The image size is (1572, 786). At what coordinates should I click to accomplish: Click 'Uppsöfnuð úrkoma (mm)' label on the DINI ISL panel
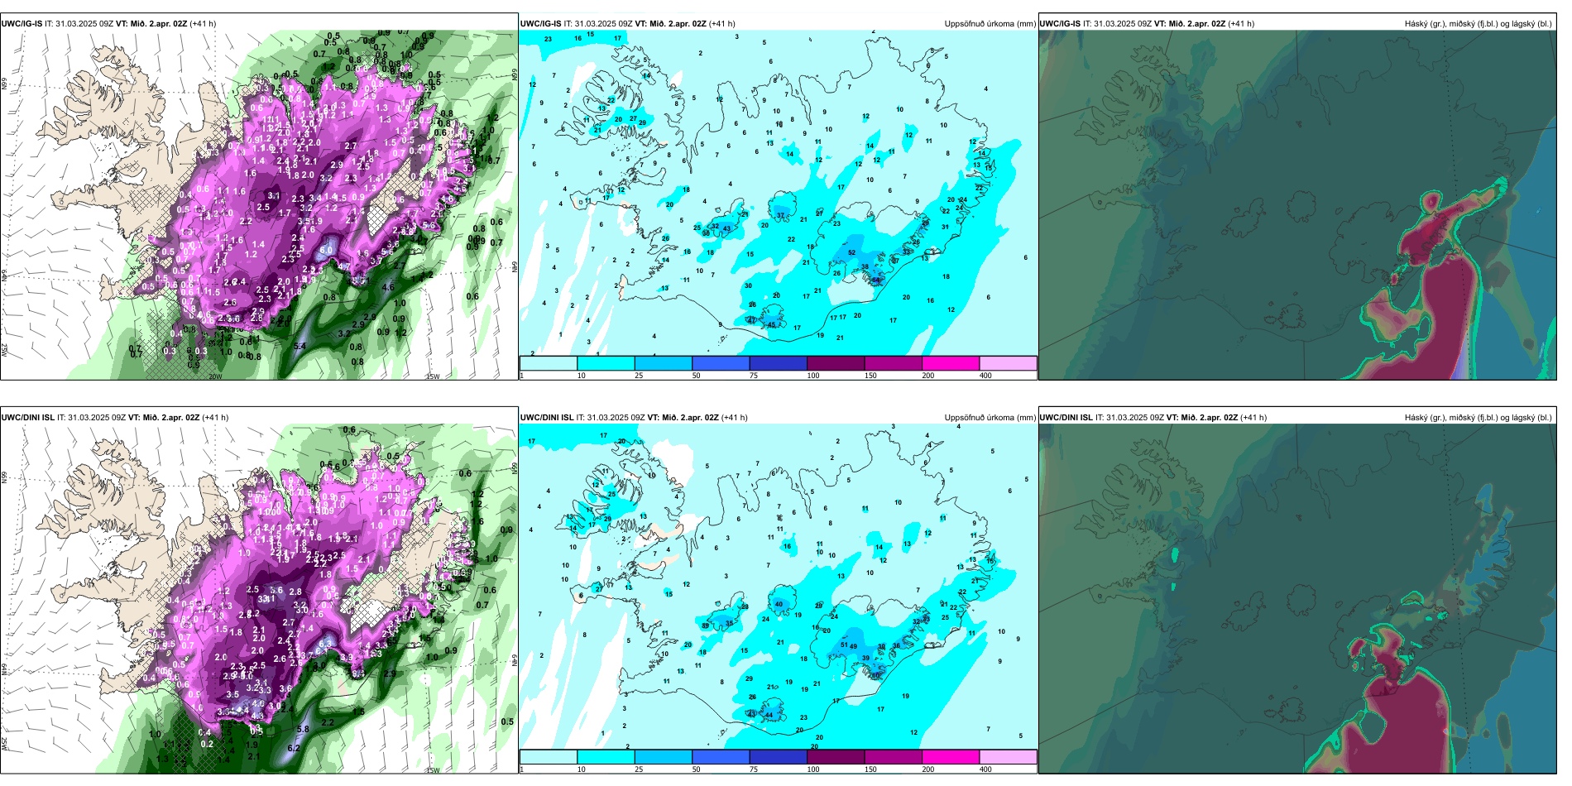pos(990,418)
